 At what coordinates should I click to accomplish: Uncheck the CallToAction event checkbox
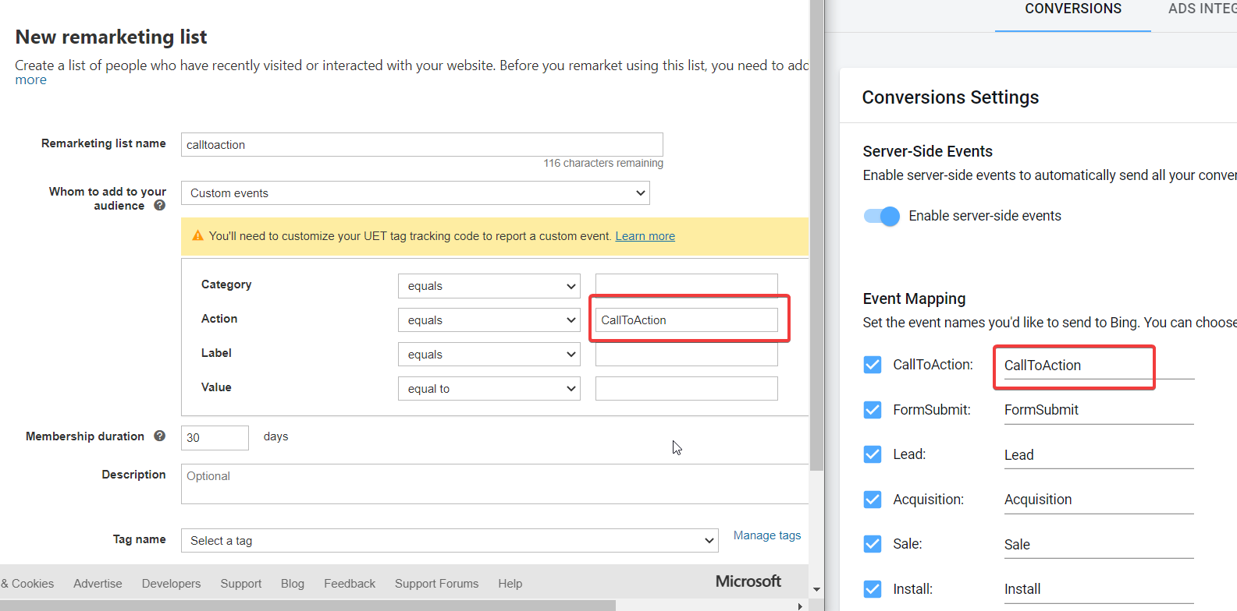pos(873,365)
